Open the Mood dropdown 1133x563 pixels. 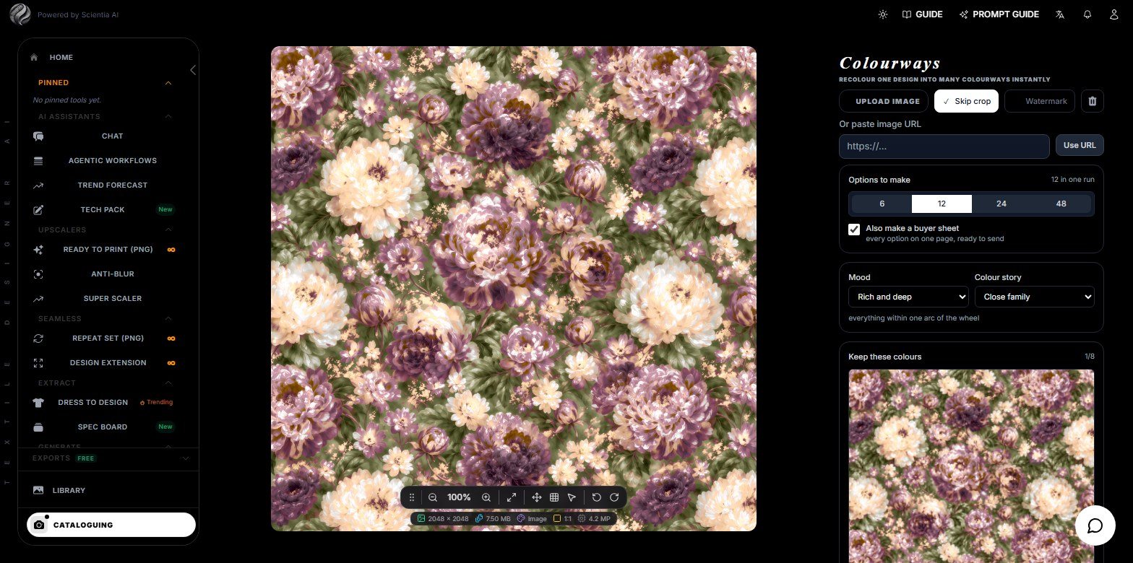(x=908, y=297)
